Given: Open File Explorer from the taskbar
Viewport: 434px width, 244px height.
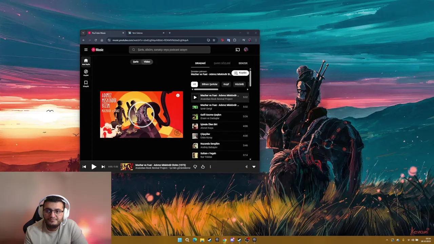Looking at the screenshot, I should pos(202,240).
